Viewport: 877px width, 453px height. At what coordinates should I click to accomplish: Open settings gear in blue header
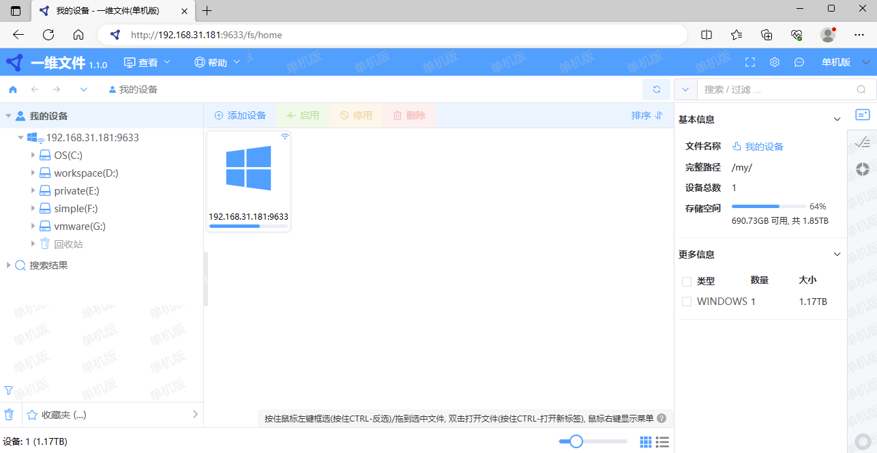pos(775,62)
